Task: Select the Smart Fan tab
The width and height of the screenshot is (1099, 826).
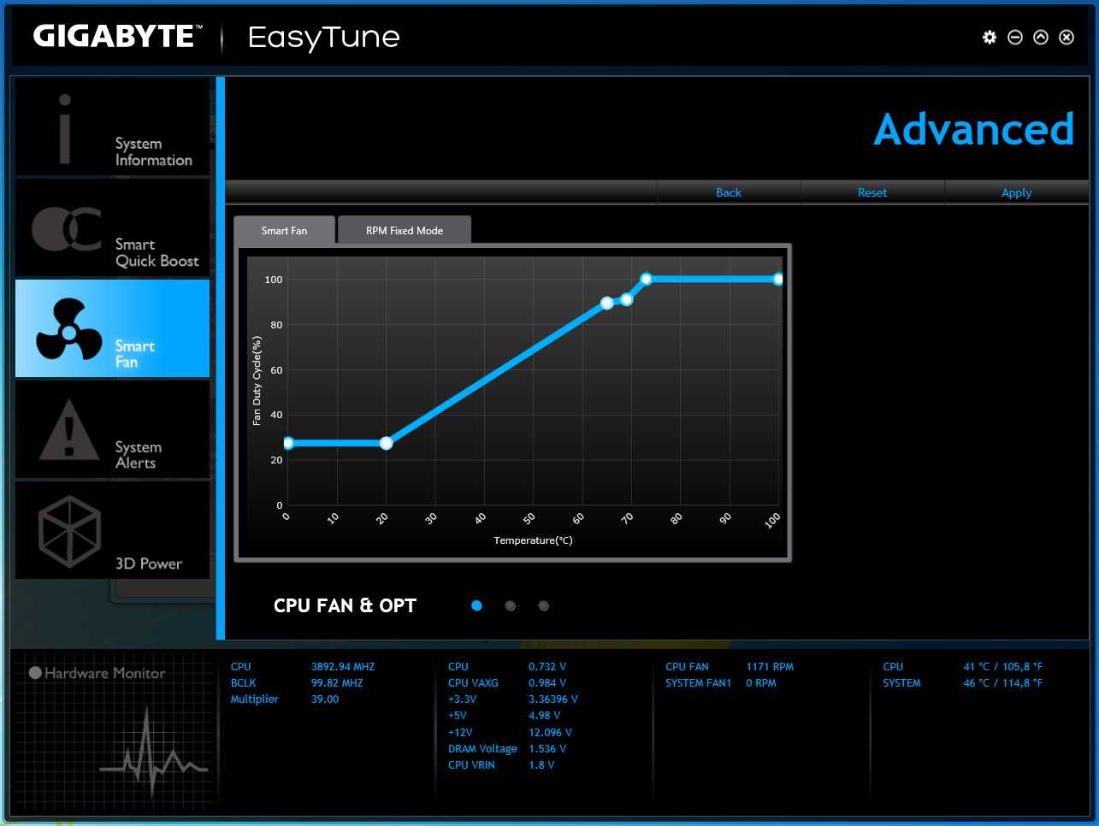Action: 284,231
